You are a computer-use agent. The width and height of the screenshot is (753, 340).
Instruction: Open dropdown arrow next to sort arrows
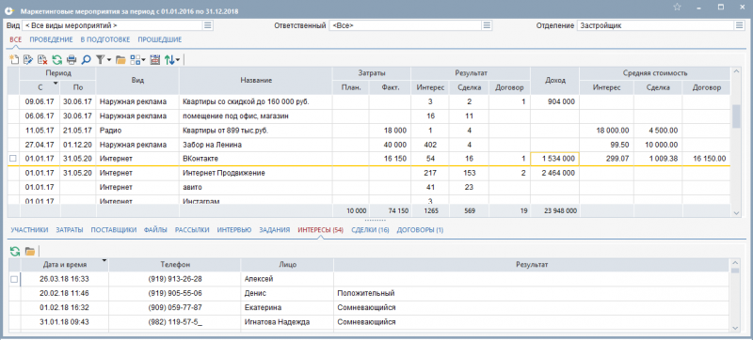(178, 60)
